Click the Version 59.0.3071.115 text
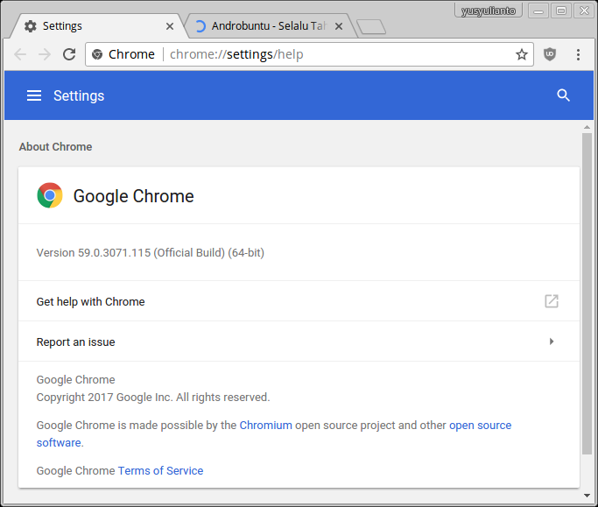The height and width of the screenshot is (507, 598). [x=151, y=252]
